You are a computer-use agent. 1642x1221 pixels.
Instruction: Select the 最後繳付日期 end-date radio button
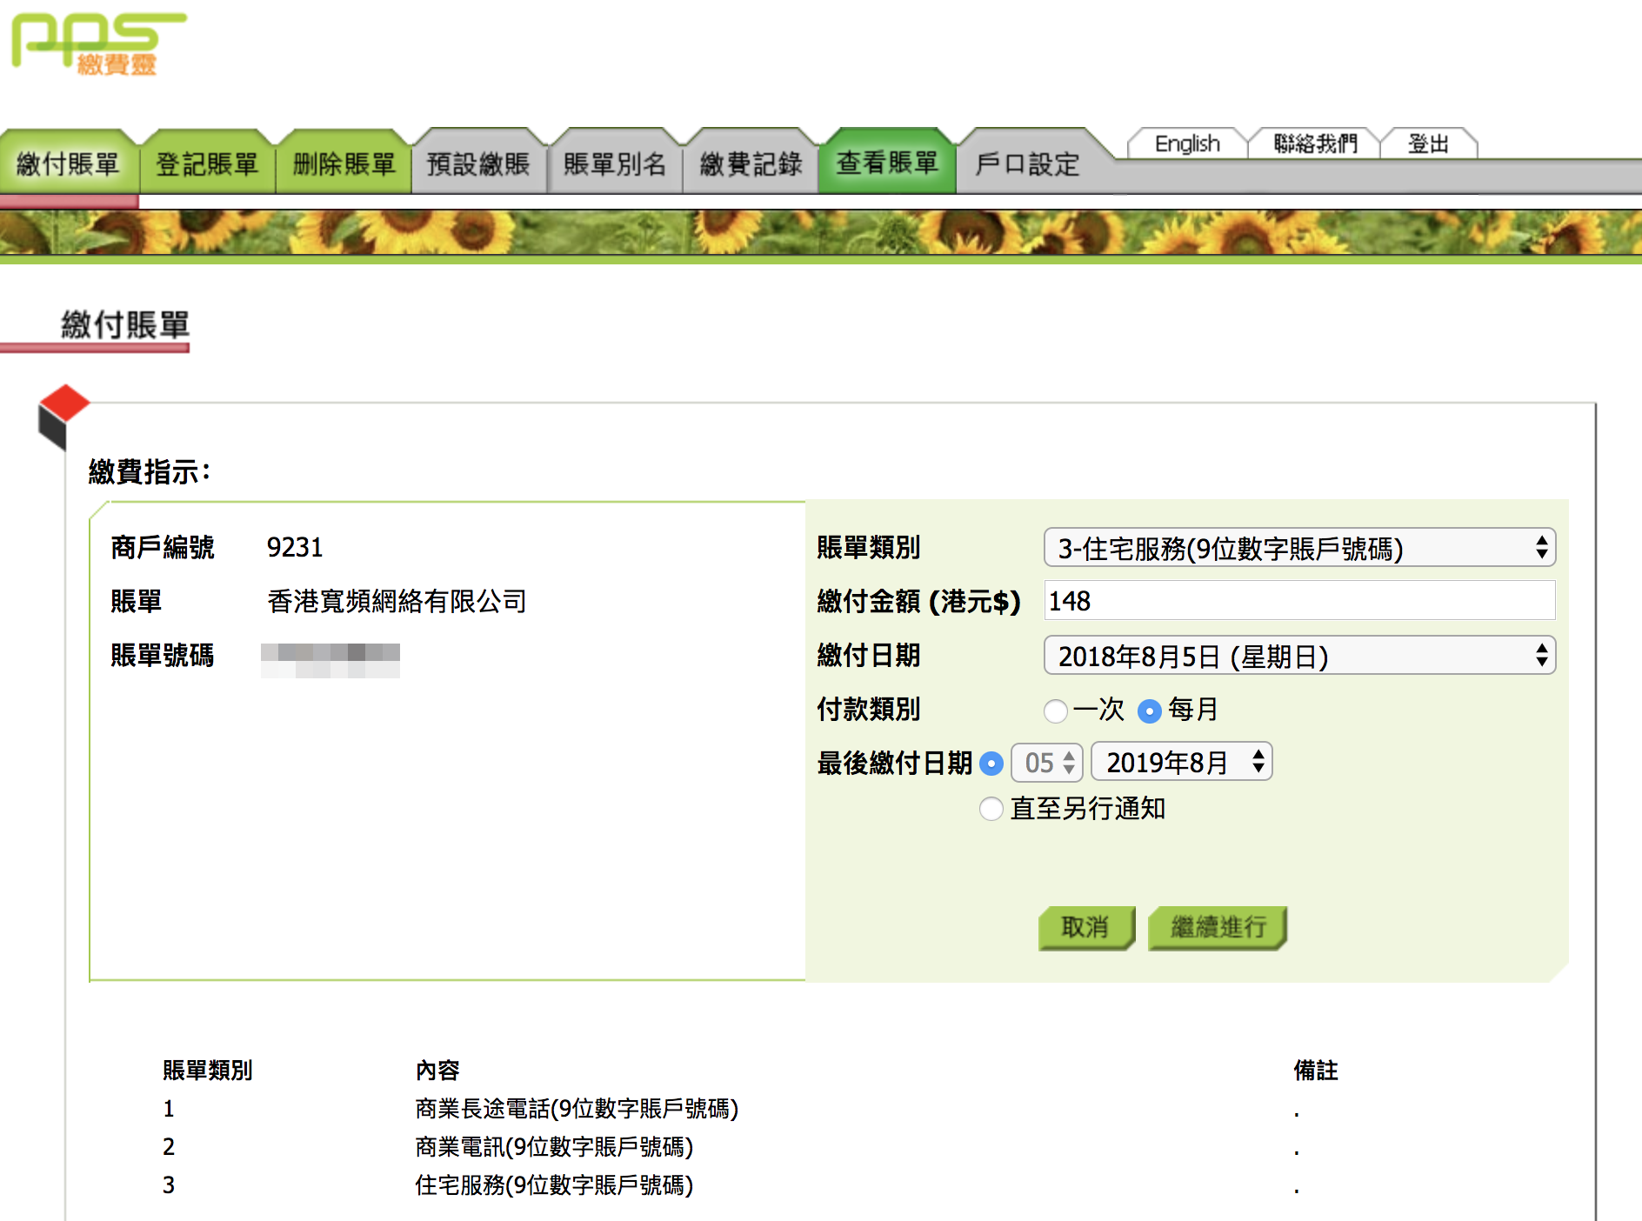tap(991, 764)
